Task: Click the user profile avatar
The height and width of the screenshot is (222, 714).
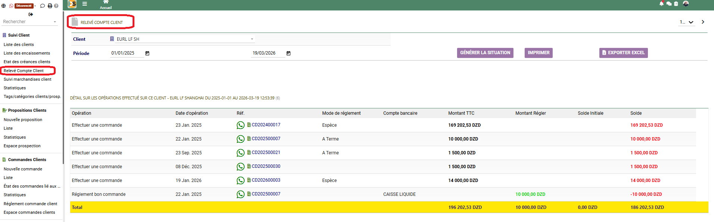Action: [x=686, y=4]
